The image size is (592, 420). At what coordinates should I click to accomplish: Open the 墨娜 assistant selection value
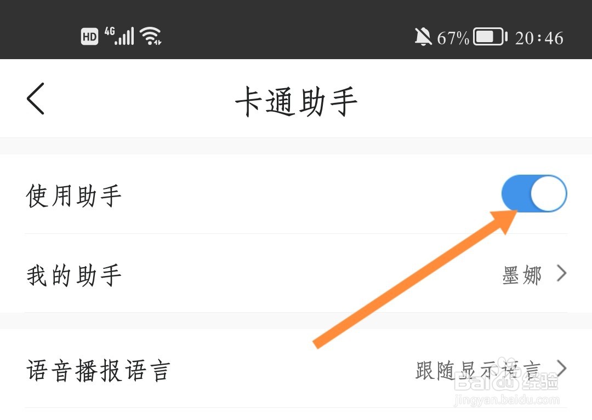pyautogui.click(x=522, y=274)
